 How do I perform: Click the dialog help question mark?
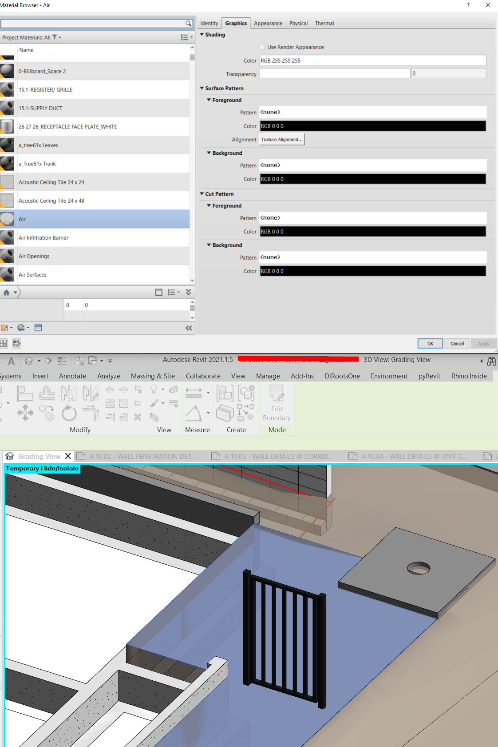468,5
